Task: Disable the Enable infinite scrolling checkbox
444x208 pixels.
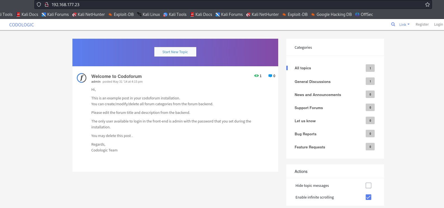Action: (369, 197)
